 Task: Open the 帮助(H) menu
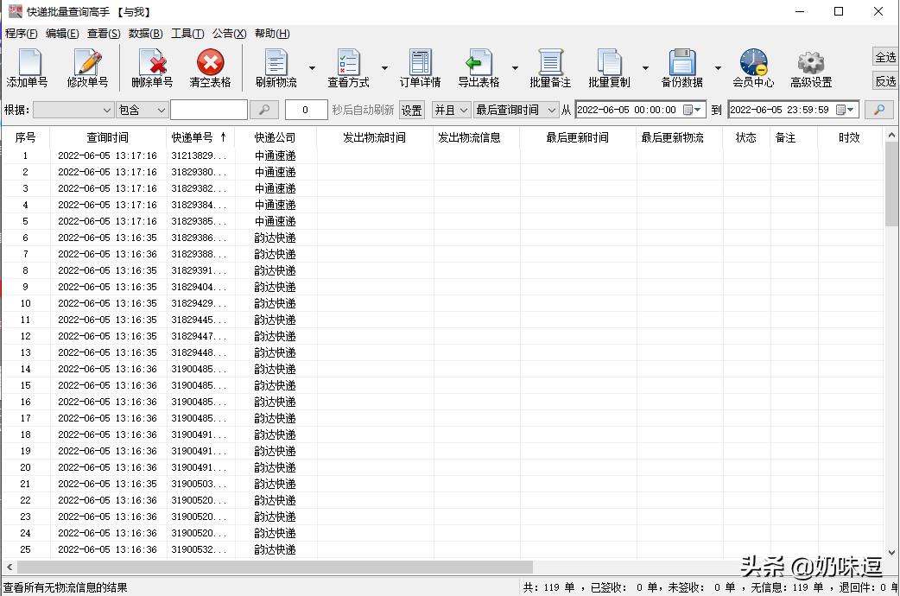click(x=270, y=33)
